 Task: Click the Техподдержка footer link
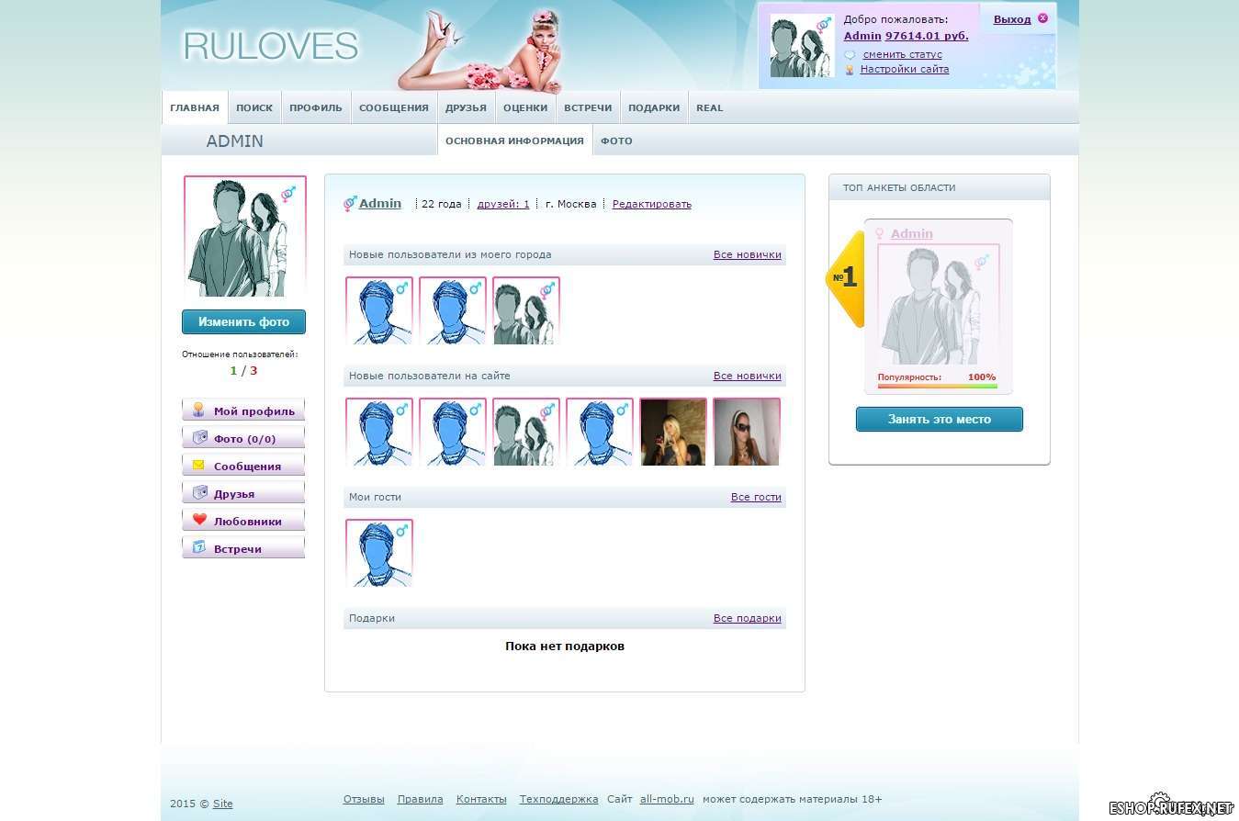[558, 799]
